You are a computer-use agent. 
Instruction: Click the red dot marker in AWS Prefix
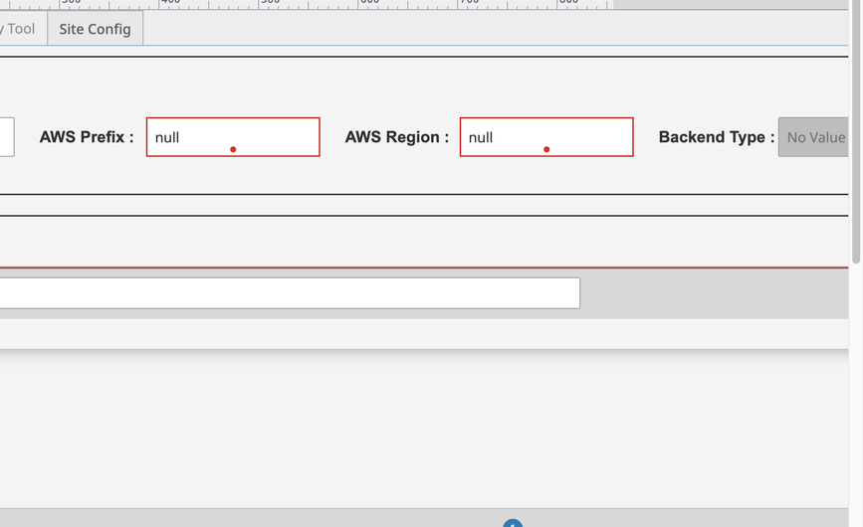233,149
